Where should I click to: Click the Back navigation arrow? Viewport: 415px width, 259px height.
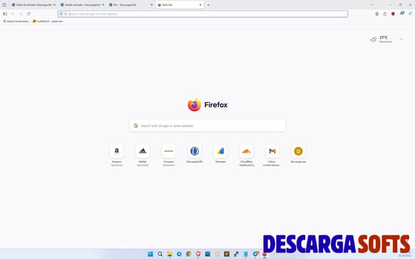coord(12,14)
